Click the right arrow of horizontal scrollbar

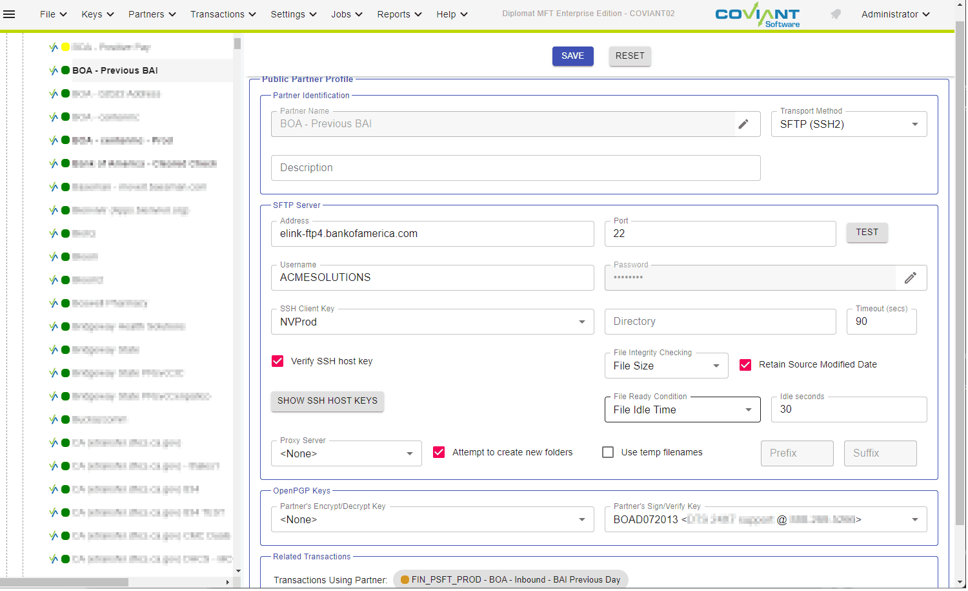pyautogui.click(x=227, y=582)
